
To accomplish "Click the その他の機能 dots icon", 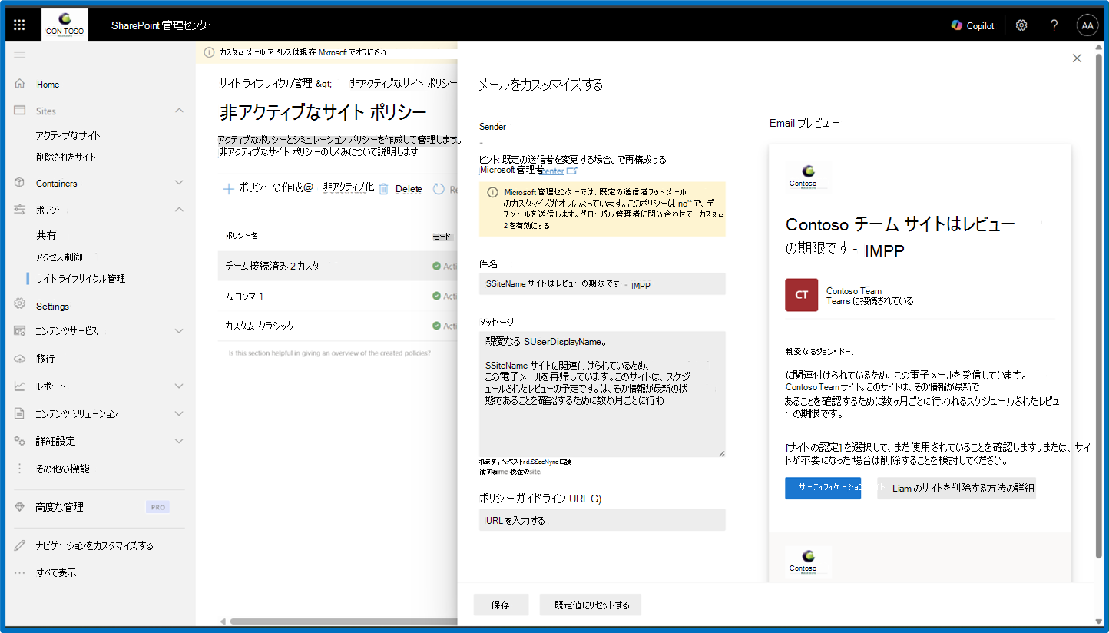I will pyautogui.click(x=20, y=469).
